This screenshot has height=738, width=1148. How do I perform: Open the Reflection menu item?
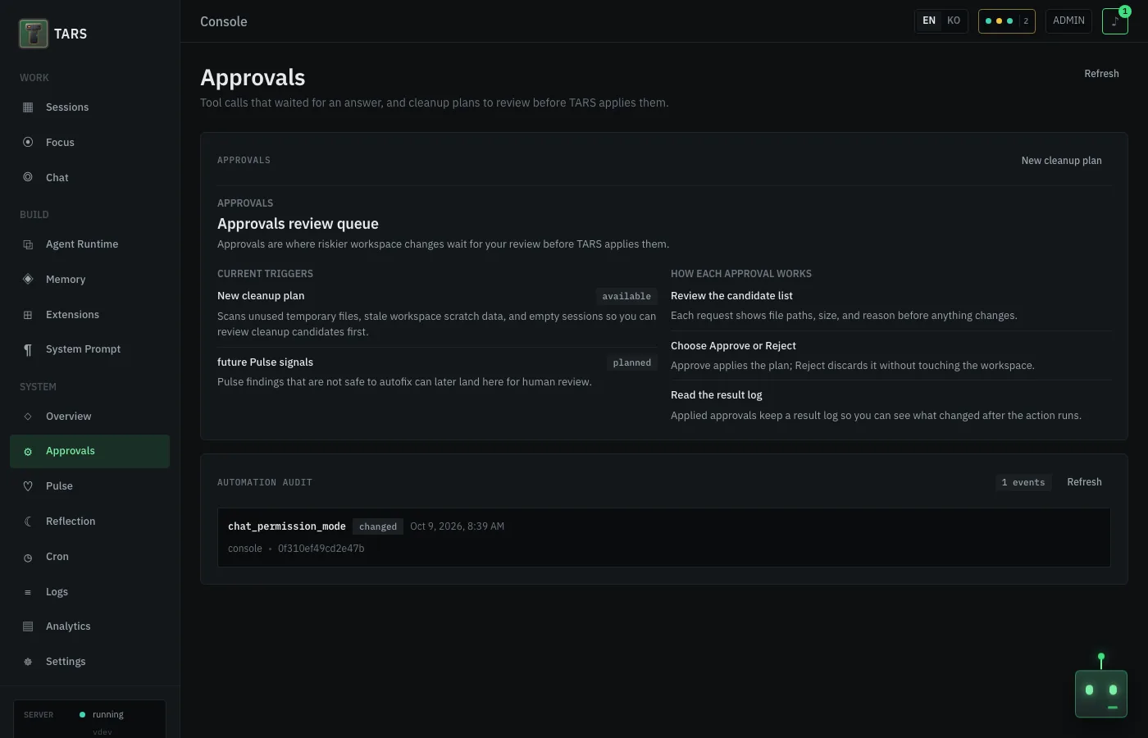tap(89, 522)
